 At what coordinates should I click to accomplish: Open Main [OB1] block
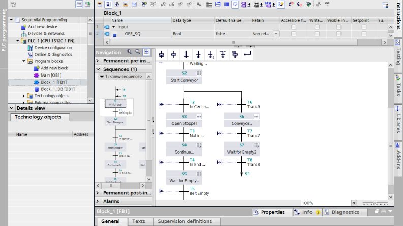(x=51, y=75)
